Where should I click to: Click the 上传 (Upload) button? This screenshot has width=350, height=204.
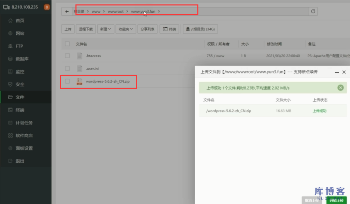[x=68, y=29]
